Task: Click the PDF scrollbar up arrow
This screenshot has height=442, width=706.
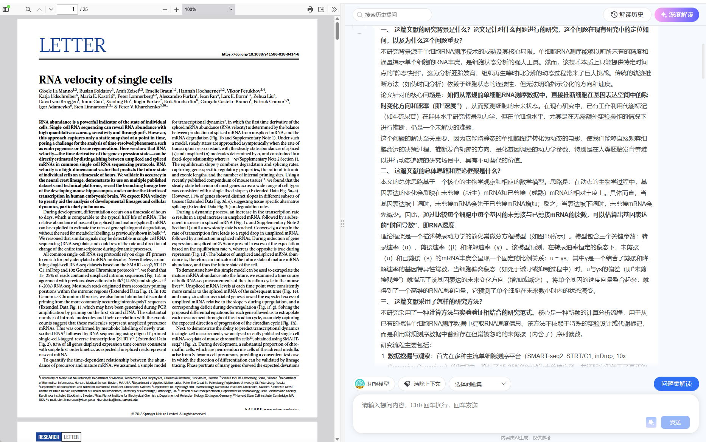Action: pyautogui.click(x=337, y=19)
